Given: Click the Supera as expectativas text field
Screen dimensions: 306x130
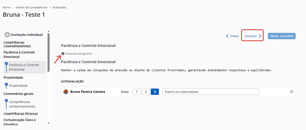Looking at the screenshot, I should 211,92.
